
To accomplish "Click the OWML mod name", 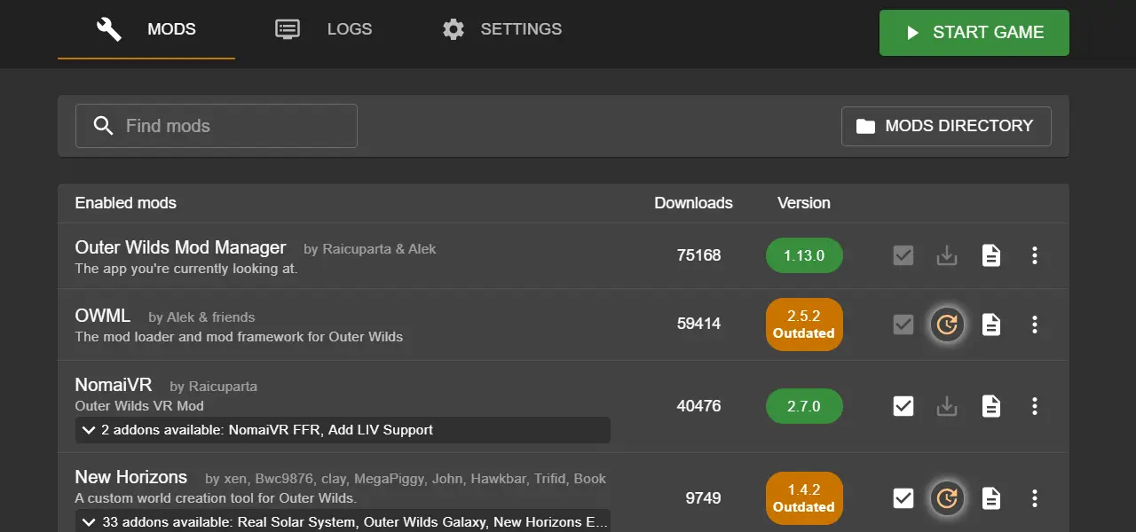I will coord(103,316).
